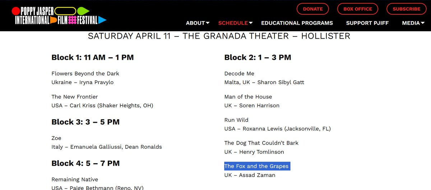The height and width of the screenshot is (190, 431).
Task: Click the Schedule menu label
Action: [x=233, y=23]
